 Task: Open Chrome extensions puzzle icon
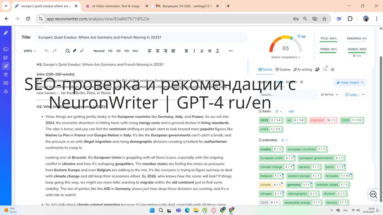[350, 19]
